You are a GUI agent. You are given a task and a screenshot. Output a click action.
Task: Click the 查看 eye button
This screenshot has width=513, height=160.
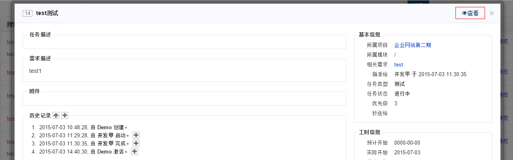(x=470, y=13)
